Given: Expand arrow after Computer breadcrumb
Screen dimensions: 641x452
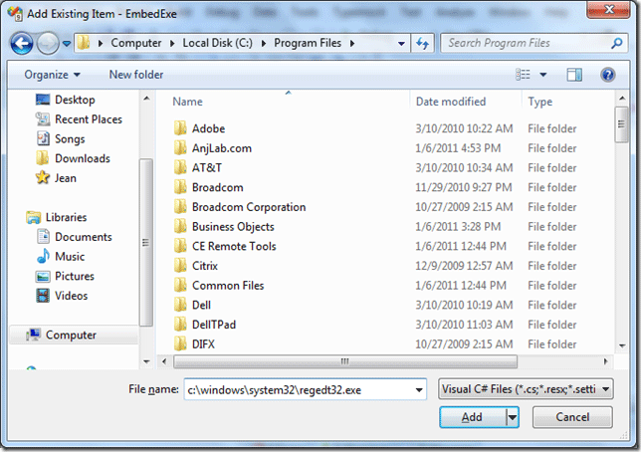Looking at the screenshot, I should 172,43.
